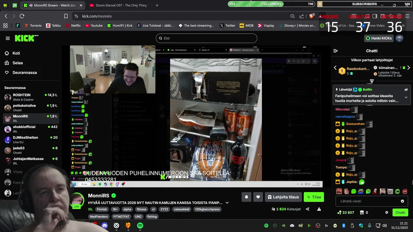Select JohtajanMatkassa in followed channels

point(31,161)
